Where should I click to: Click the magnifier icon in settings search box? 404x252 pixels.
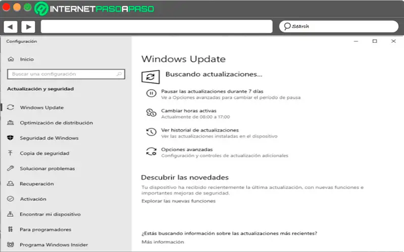[x=119, y=74]
